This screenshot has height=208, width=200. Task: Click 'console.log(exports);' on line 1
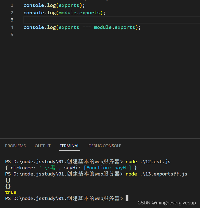point(54,5)
